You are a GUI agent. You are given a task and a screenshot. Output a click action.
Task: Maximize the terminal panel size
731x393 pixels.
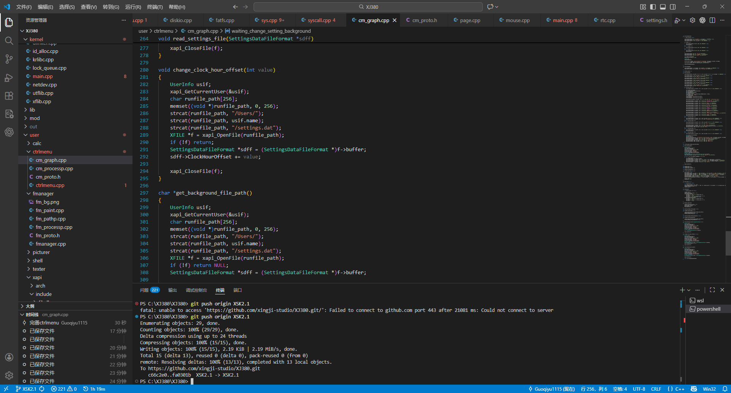coord(712,290)
